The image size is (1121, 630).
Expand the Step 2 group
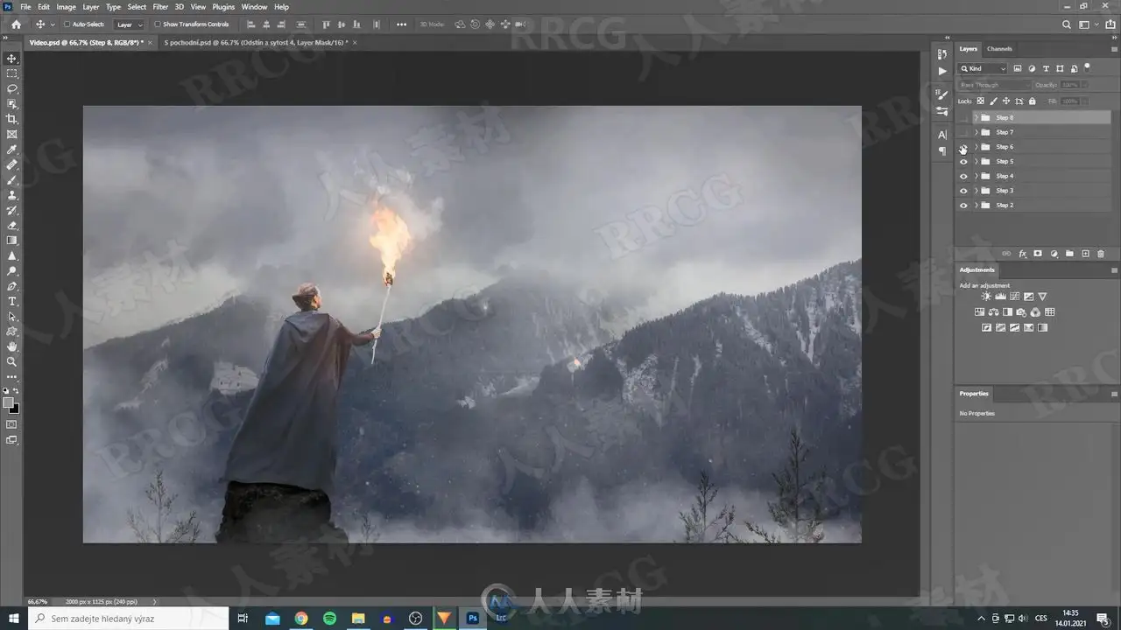click(976, 206)
